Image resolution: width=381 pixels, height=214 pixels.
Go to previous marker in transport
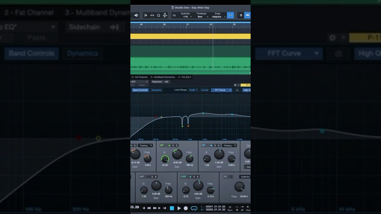(144, 208)
